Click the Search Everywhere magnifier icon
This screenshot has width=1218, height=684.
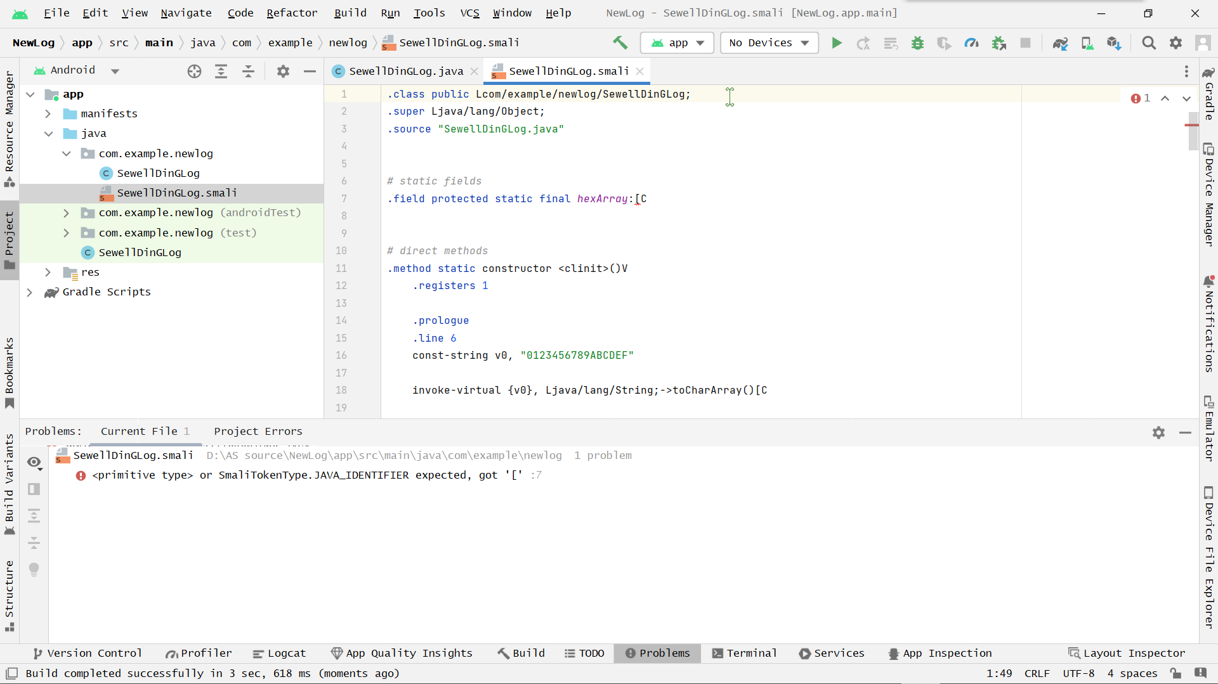click(x=1148, y=42)
